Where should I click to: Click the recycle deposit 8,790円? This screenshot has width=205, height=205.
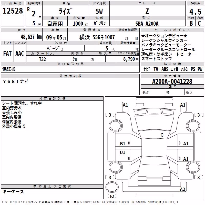[x=131, y=59]
